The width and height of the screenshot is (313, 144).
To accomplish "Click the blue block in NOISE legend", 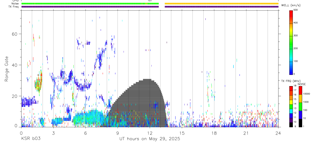I will [300, 115].
